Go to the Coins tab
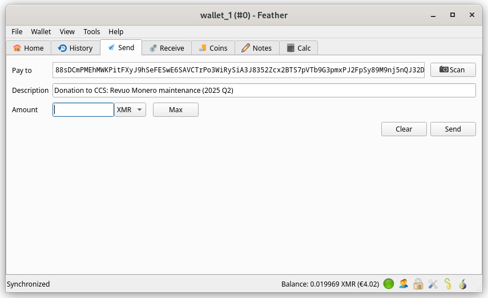The image size is (488, 298). 213,48
